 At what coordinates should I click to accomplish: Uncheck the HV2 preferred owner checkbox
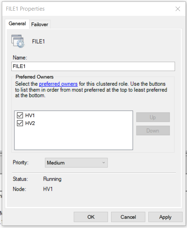click(20, 123)
